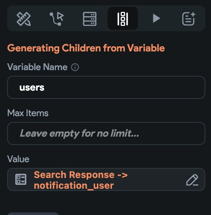The height and width of the screenshot is (215, 211).
Task: Click 'Leave empty for no limit' placeholder
Action: 79,133
